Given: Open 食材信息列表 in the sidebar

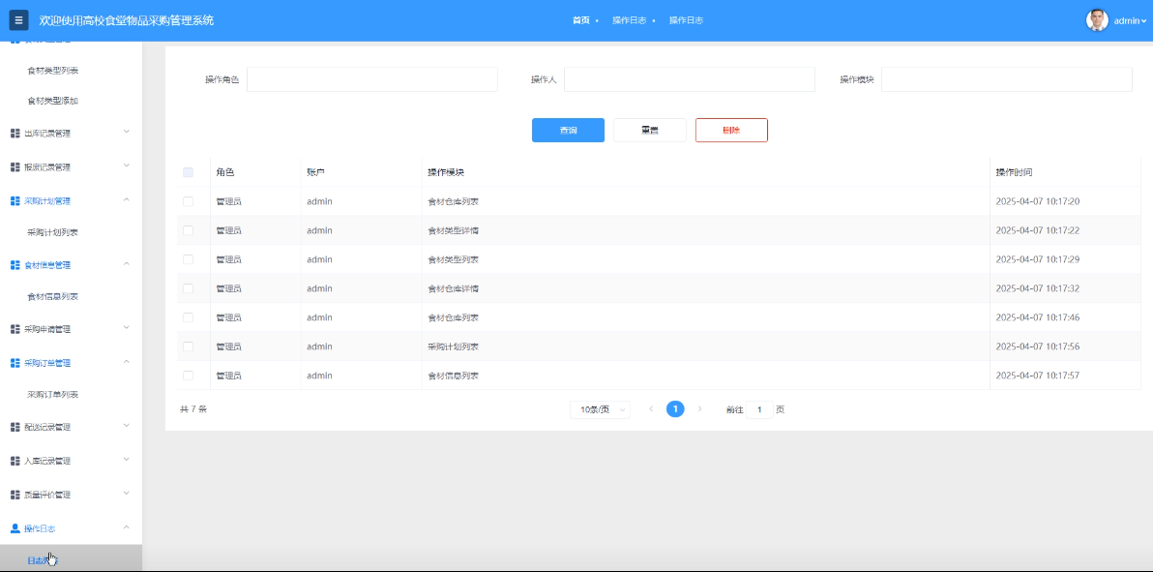Looking at the screenshot, I should click(53, 297).
